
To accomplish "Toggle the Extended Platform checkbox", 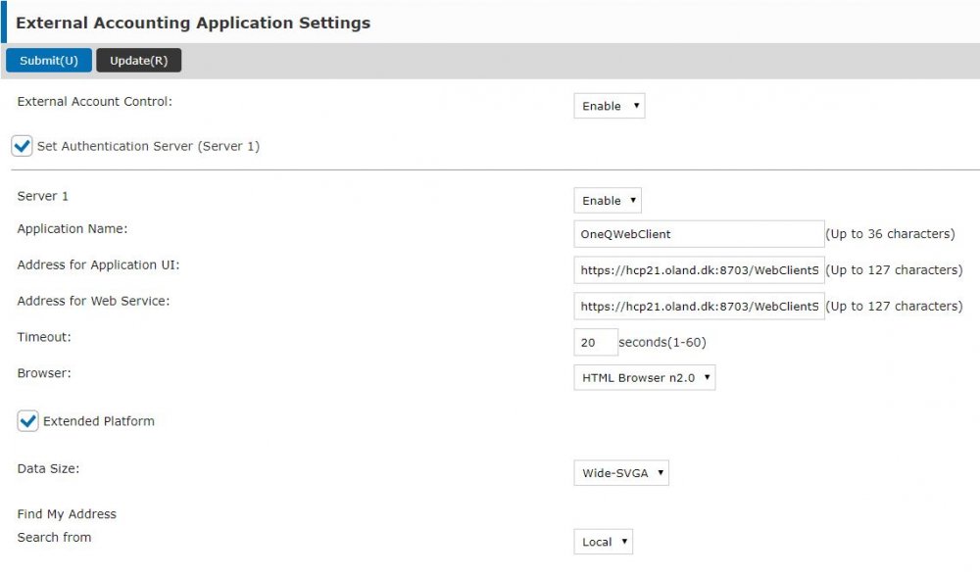I will click(x=27, y=421).
